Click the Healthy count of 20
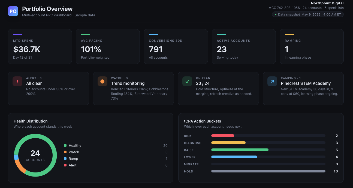Image resolution: width=353 pixels, height=188 pixels. 165,146
